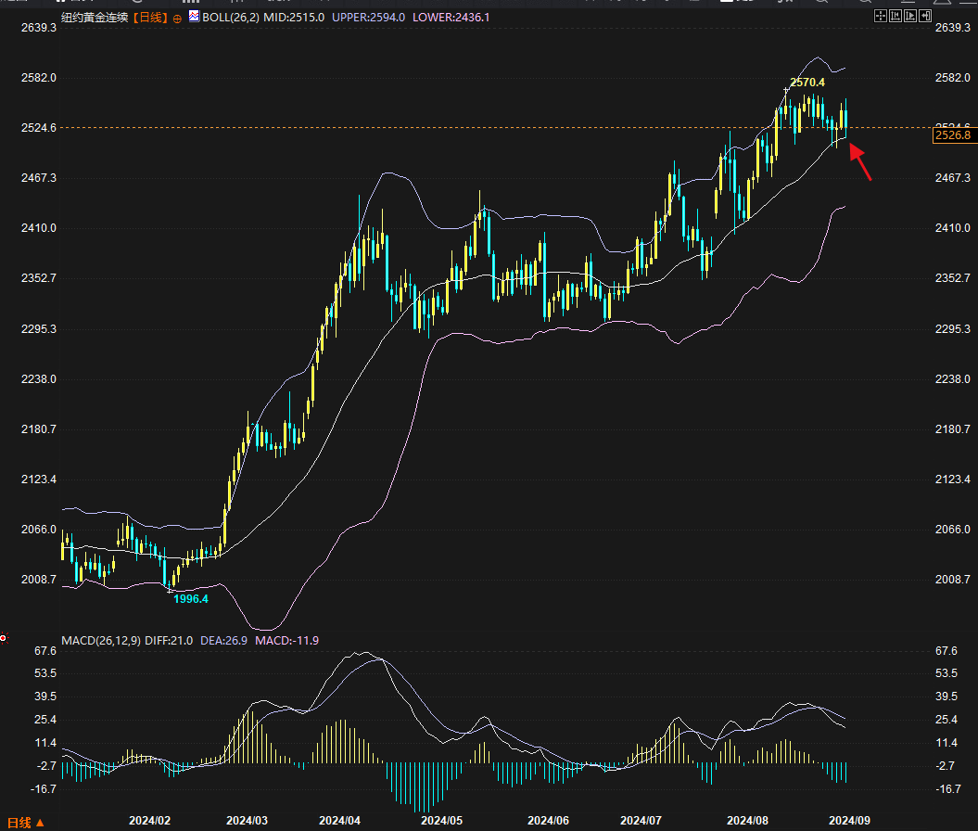Screen dimensions: 978x831
Task: Click the collapse-right panel icon
Action: [925, 17]
